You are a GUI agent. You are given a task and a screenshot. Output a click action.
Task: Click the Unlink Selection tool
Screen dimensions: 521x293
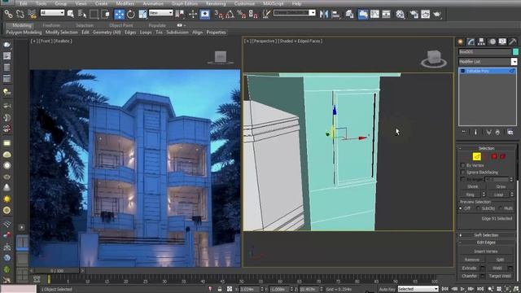[20, 14]
